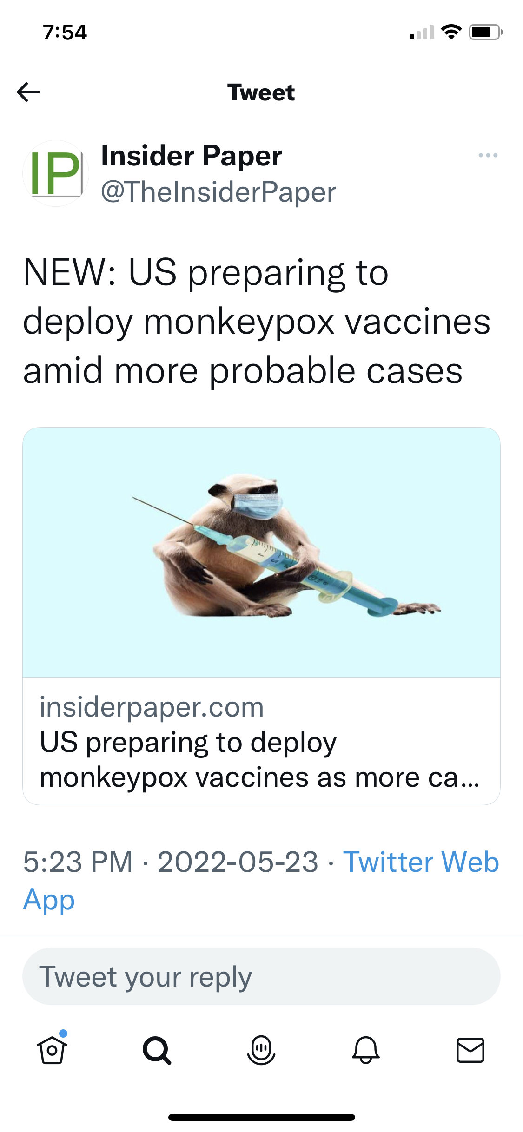This screenshot has width=523, height=1132.
Task: Tap the Tweet header title
Action: tap(261, 92)
